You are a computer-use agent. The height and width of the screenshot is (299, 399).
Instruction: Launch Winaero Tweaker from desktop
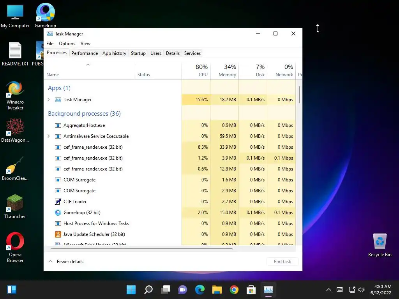(x=15, y=95)
